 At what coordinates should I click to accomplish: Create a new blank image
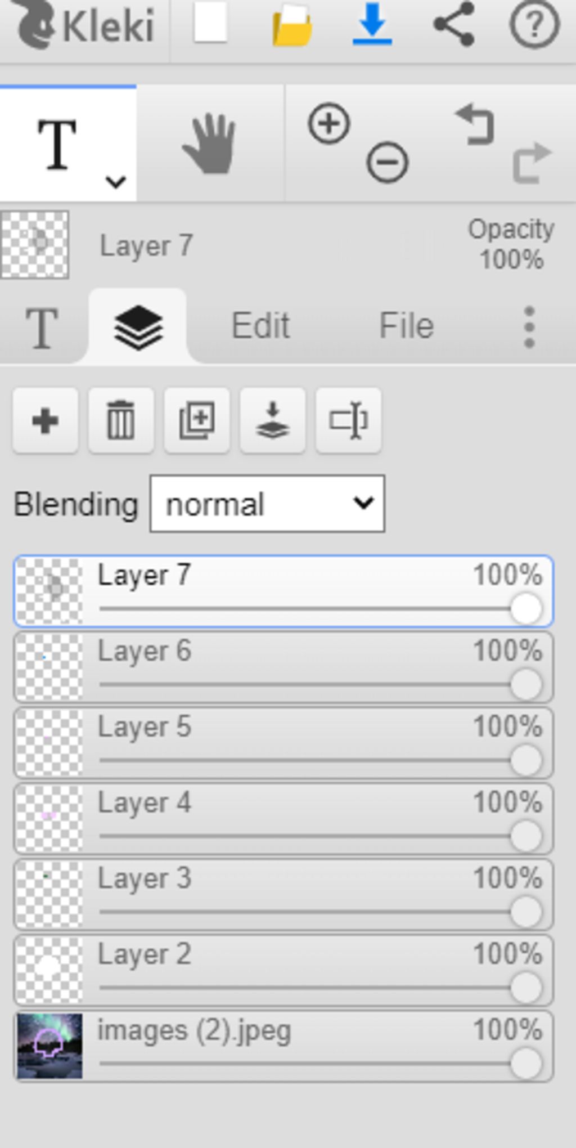pos(210,23)
